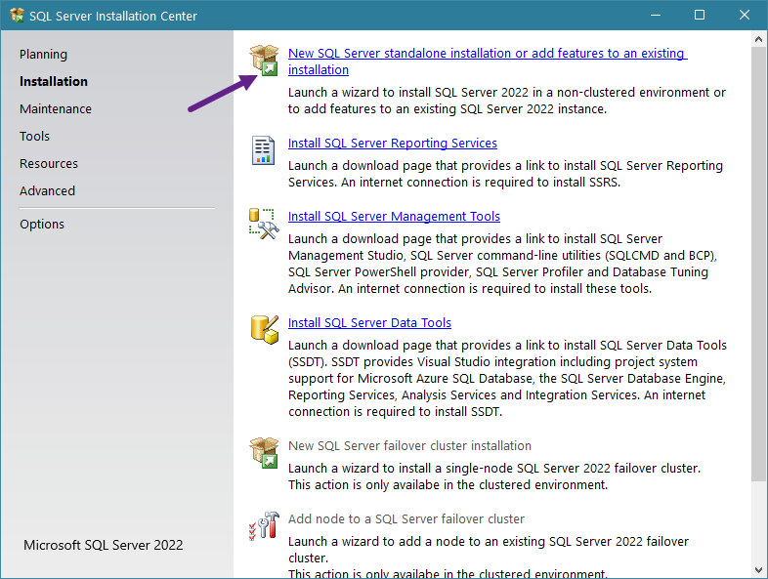Screen dimensions: 768x579
Task: Open Install SQL Server Data Tools link
Action: (369, 323)
